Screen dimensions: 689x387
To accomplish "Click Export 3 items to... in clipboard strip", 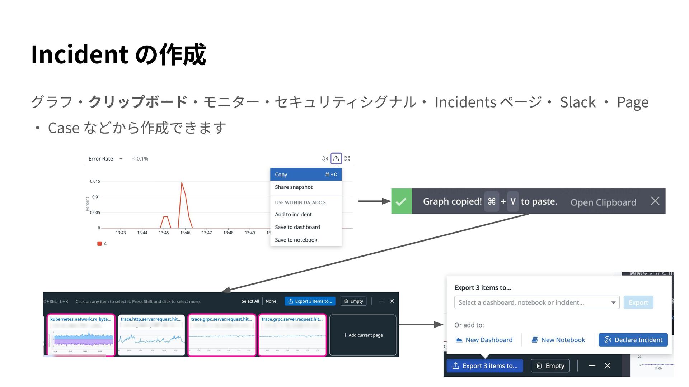I will [x=310, y=301].
